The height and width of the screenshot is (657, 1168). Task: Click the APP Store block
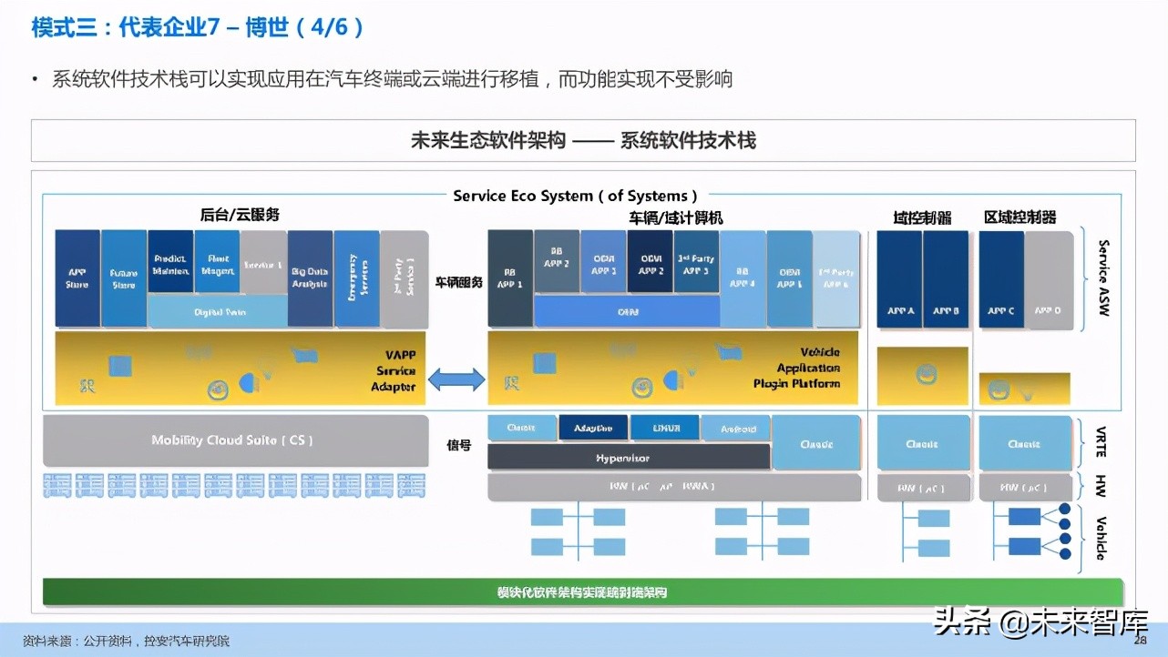(77, 278)
